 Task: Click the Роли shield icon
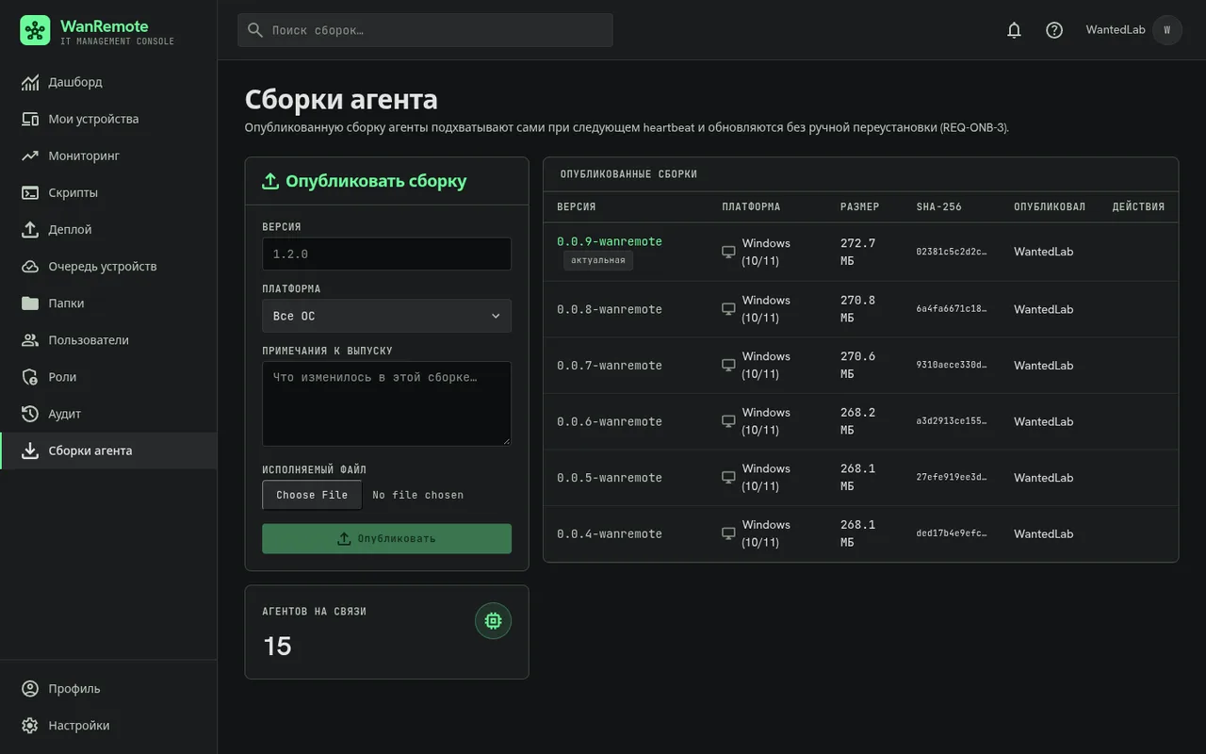coord(30,377)
